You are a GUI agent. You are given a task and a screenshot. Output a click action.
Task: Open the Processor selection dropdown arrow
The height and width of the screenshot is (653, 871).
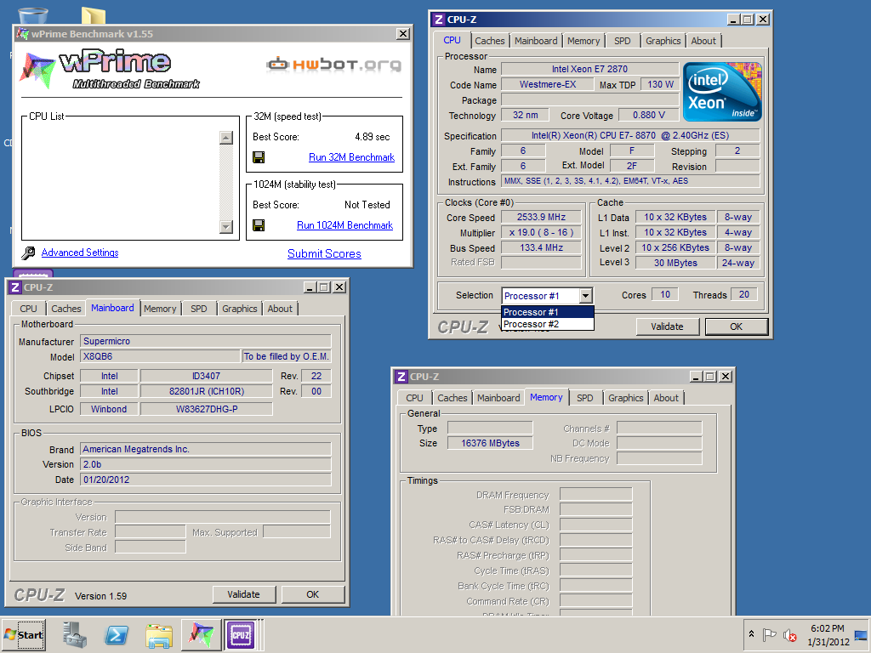point(585,295)
